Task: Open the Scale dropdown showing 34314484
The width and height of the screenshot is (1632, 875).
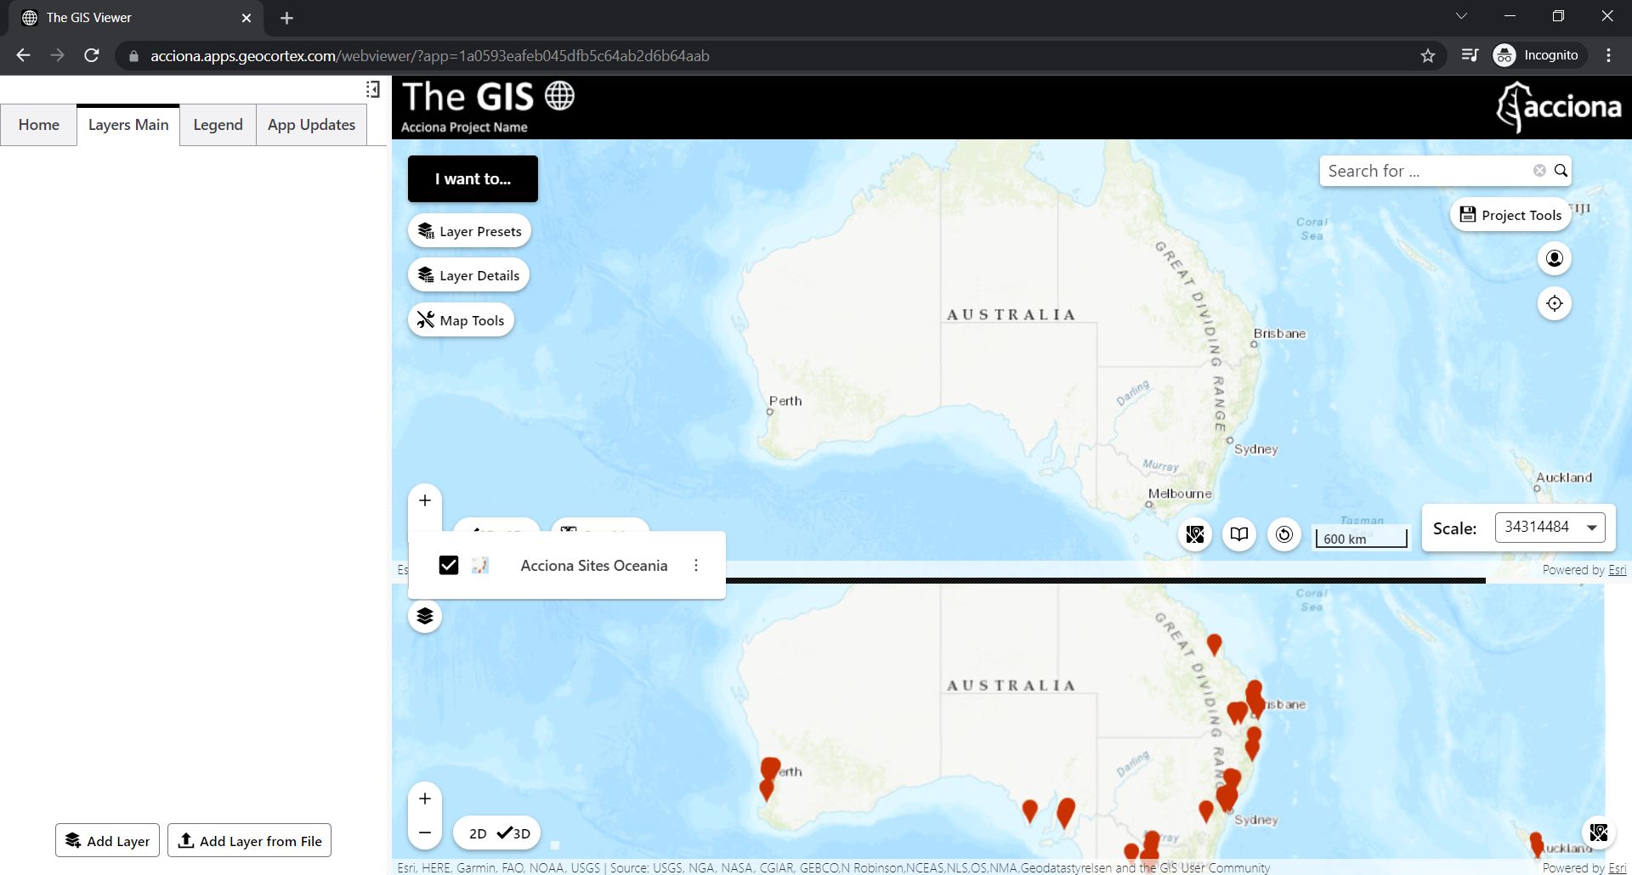Action: tap(1551, 528)
